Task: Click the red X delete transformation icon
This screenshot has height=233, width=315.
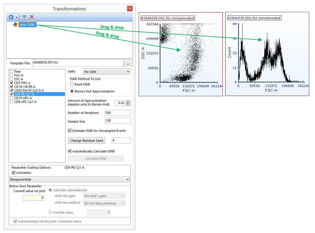Action: 32,17
